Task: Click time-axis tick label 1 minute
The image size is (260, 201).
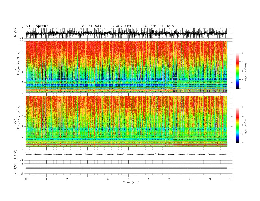Action: pyautogui.click(x=46, y=179)
